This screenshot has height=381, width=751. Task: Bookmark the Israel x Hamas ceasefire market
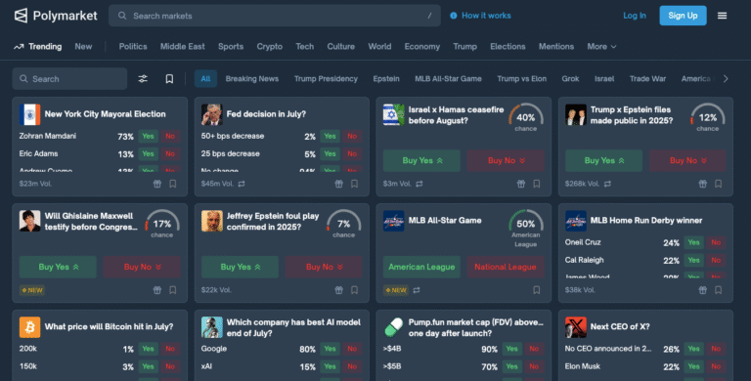coord(537,184)
